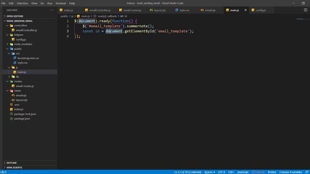This screenshot has height=174, width=310.
Task: Collapse the public folder
Action: [x=7, y=49]
